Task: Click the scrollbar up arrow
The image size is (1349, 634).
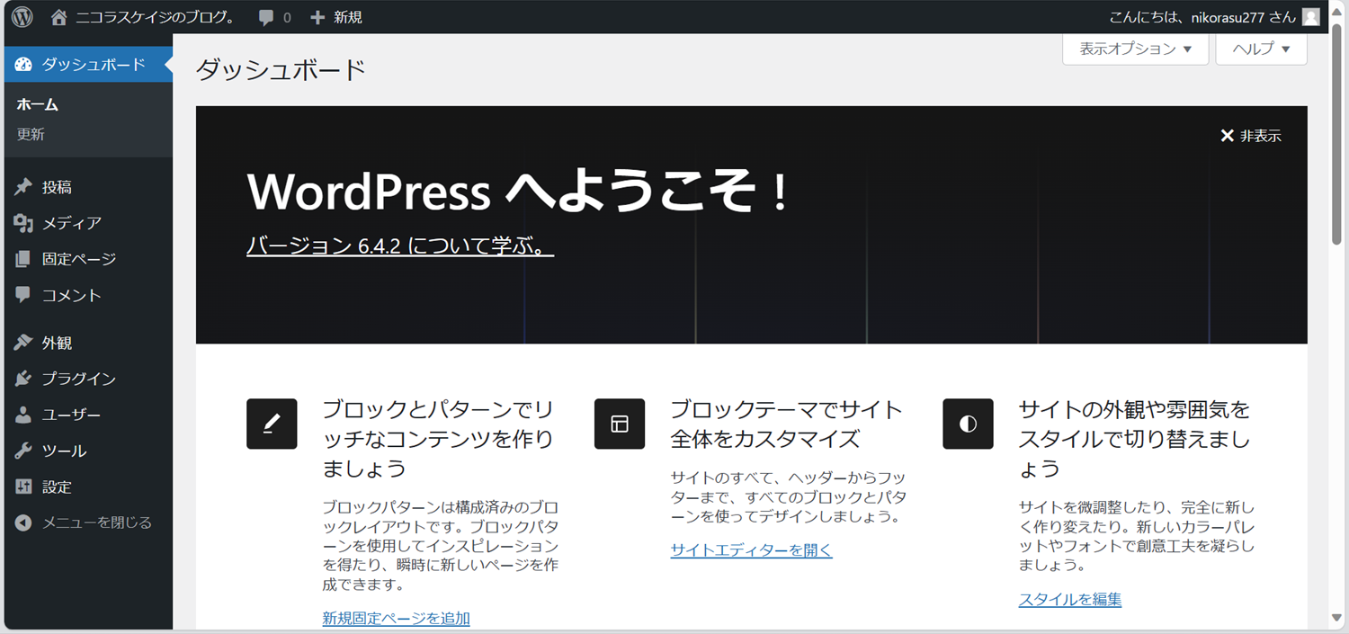Action: click(1336, 11)
